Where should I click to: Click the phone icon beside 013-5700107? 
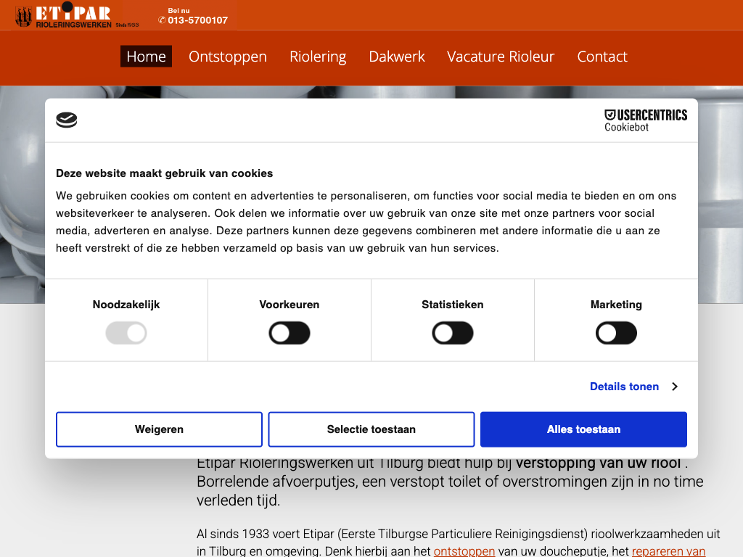coord(162,20)
